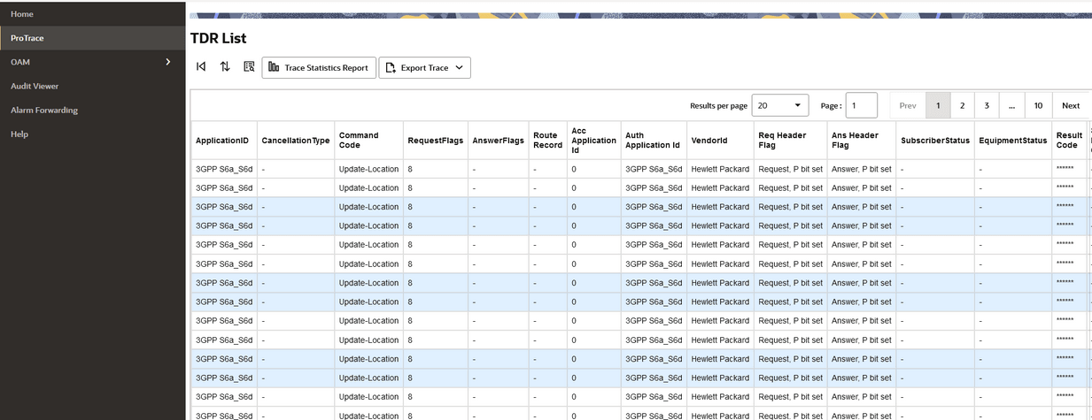Click the go-to-first (back) icon in toolbar
The width and height of the screenshot is (1092, 420).
(x=201, y=67)
